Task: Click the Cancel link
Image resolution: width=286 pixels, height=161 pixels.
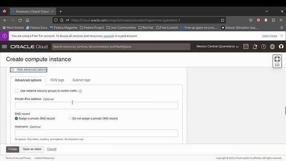Action: click(x=52, y=149)
